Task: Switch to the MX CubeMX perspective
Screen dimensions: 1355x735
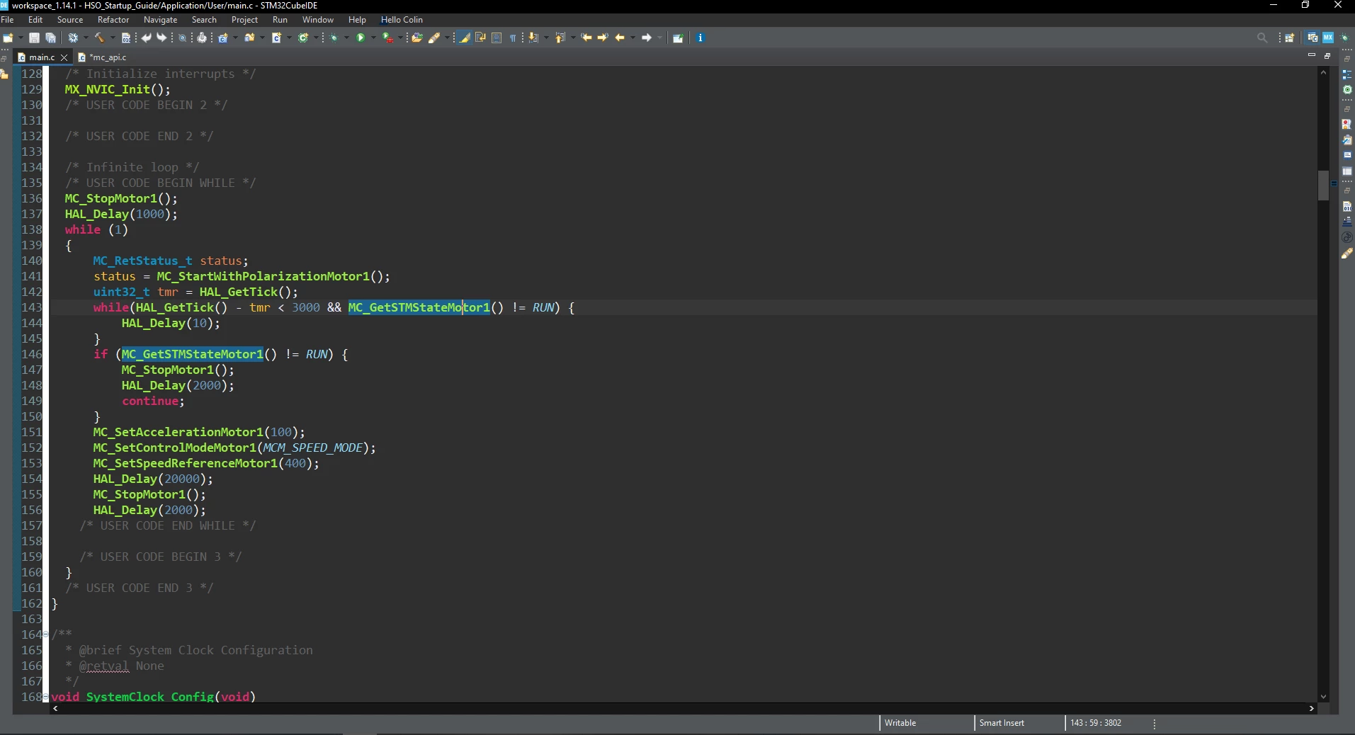Action: pos(1328,38)
